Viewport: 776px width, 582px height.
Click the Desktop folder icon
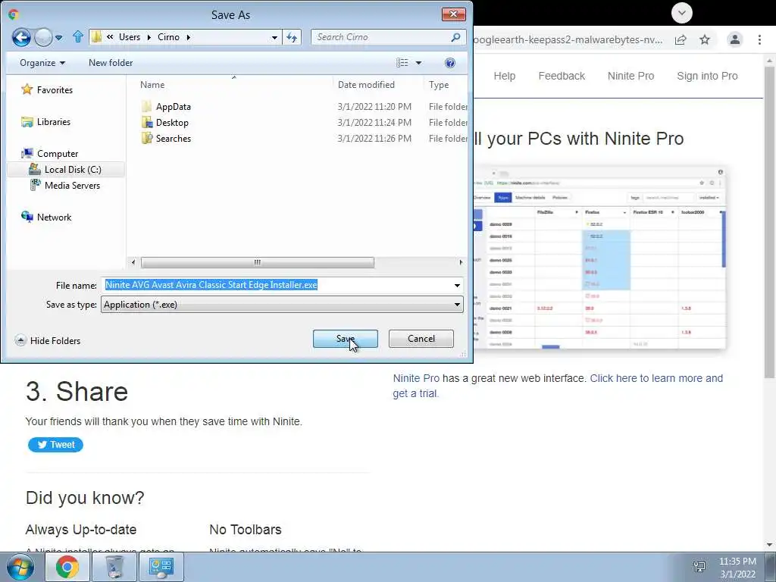tap(146, 122)
